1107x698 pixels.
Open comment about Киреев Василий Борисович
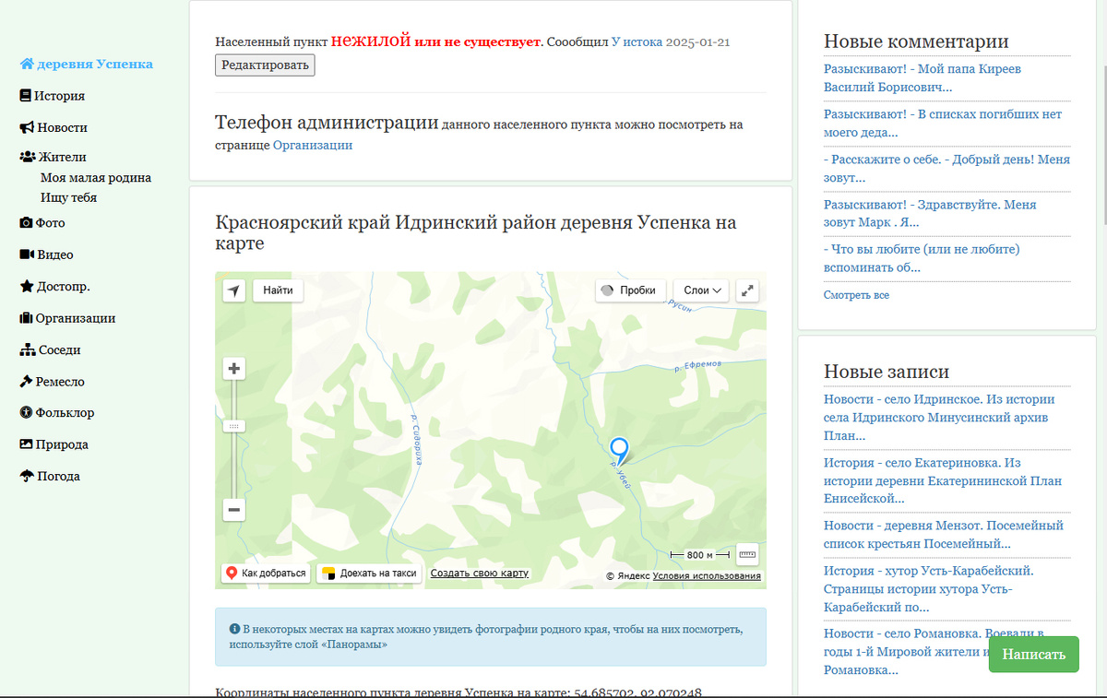922,77
